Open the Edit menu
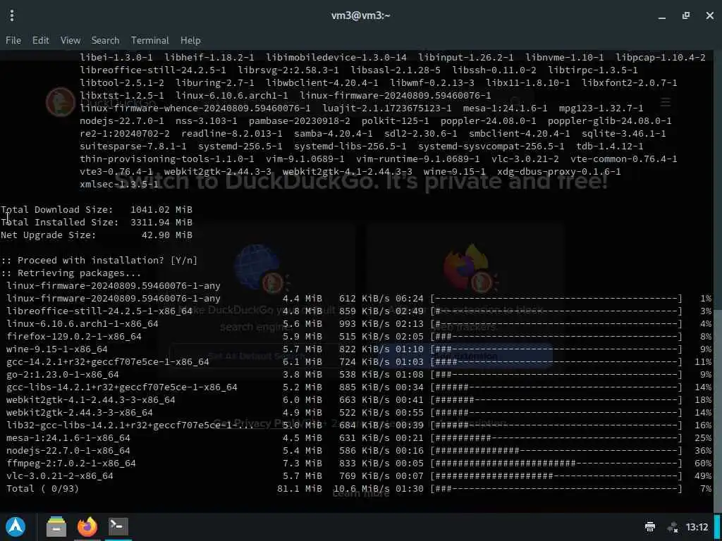The width and height of the screenshot is (722, 541). coord(40,40)
